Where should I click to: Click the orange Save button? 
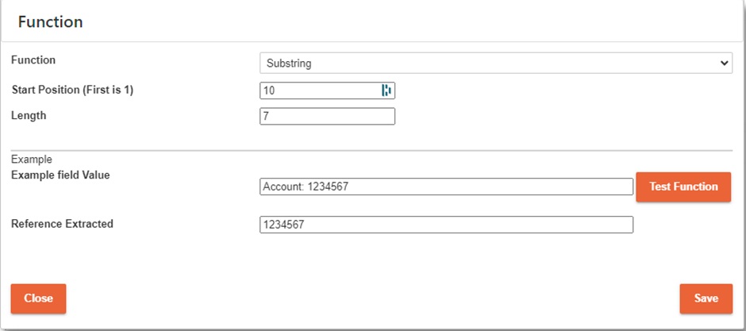706,298
